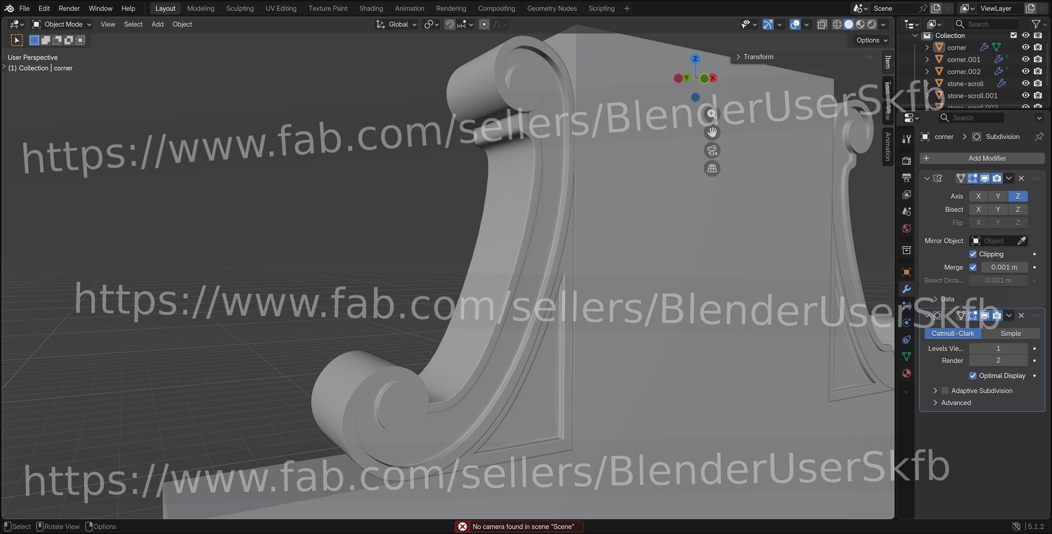Remove the Mirror modifier with X

tap(1021, 178)
